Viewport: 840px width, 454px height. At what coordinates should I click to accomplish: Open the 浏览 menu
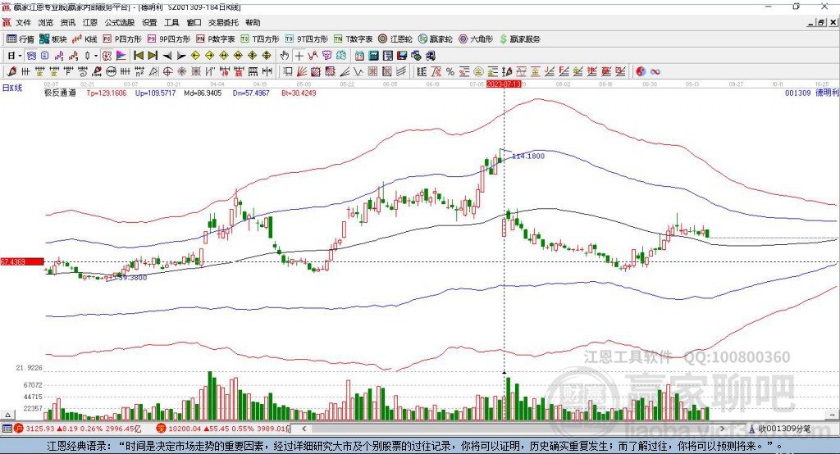tap(46, 22)
